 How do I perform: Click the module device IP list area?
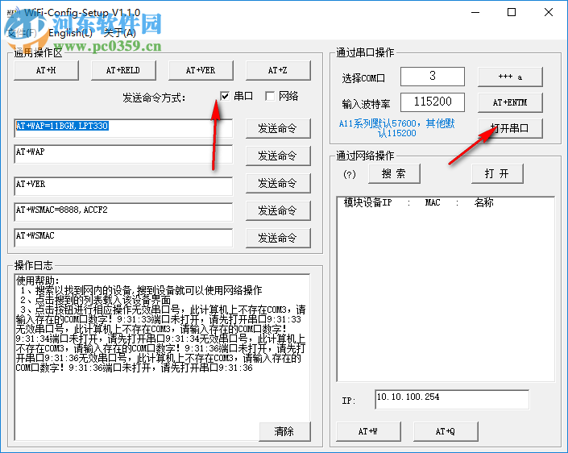(x=446, y=289)
